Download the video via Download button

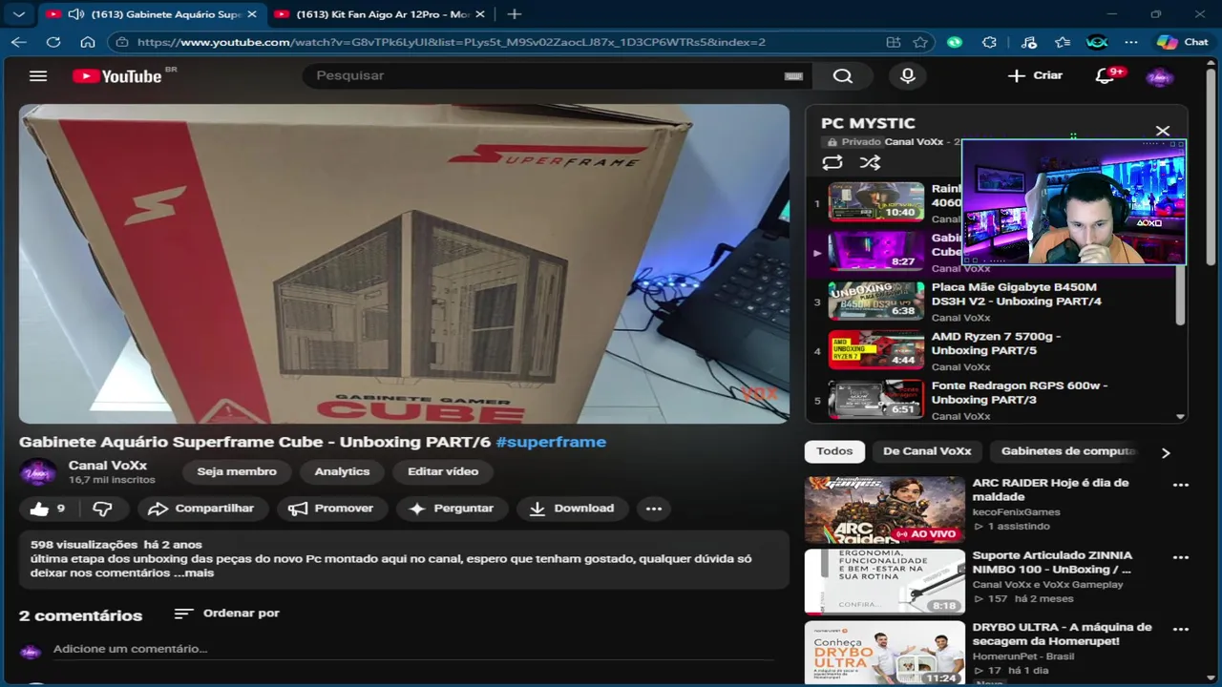(x=572, y=509)
